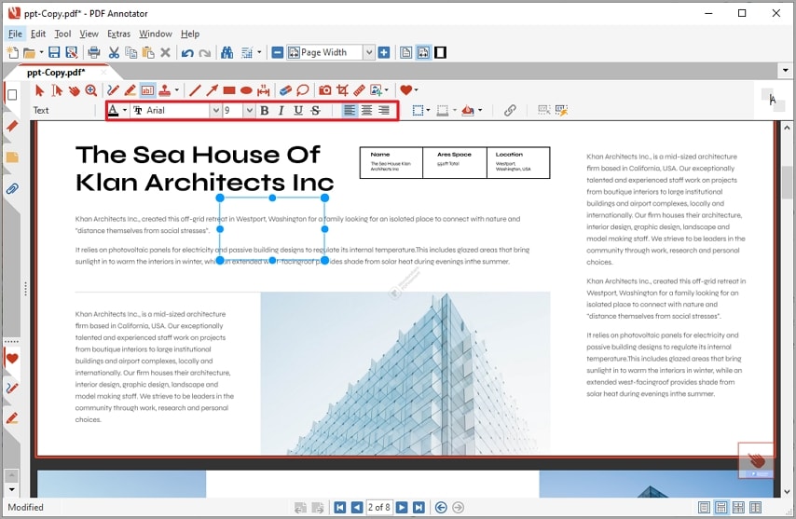Activate the Pan hand tool
796x519 pixels.
[x=75, y=90]
